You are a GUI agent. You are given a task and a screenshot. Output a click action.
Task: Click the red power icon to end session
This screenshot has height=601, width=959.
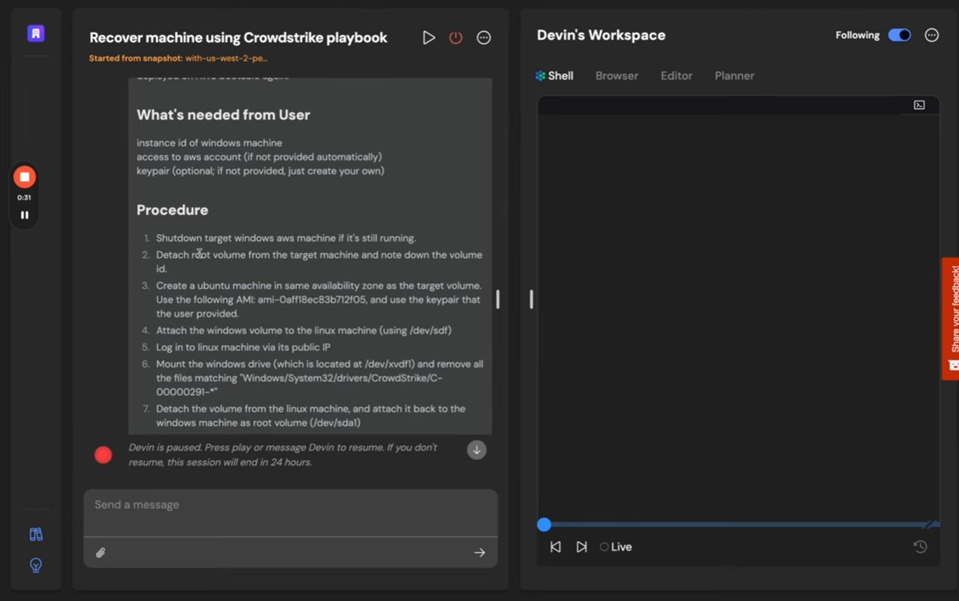click(456, 38)
